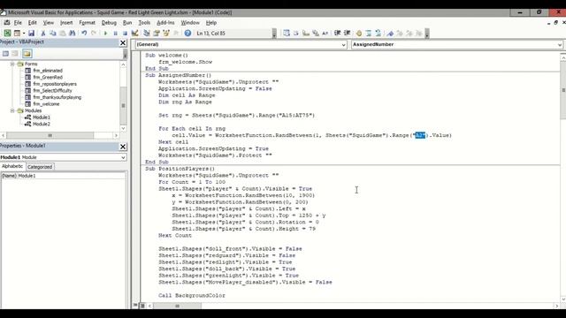The height and width of the screenshot is (318, 566).
Task: Open the blue Help question mark icon
Action: coord(187,34)
